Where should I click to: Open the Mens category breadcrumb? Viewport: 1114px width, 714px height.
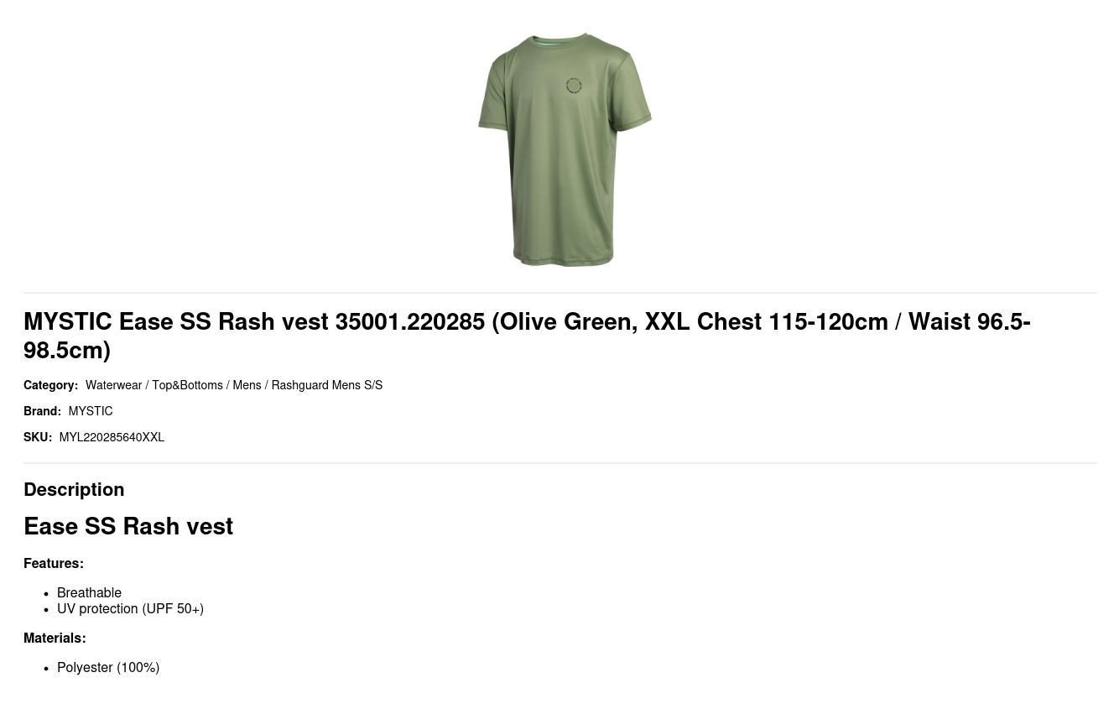pyautogui.click(x=247, y=386)
